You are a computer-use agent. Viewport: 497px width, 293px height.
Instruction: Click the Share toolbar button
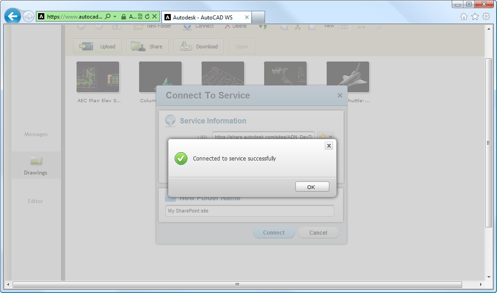pos(147,47)
